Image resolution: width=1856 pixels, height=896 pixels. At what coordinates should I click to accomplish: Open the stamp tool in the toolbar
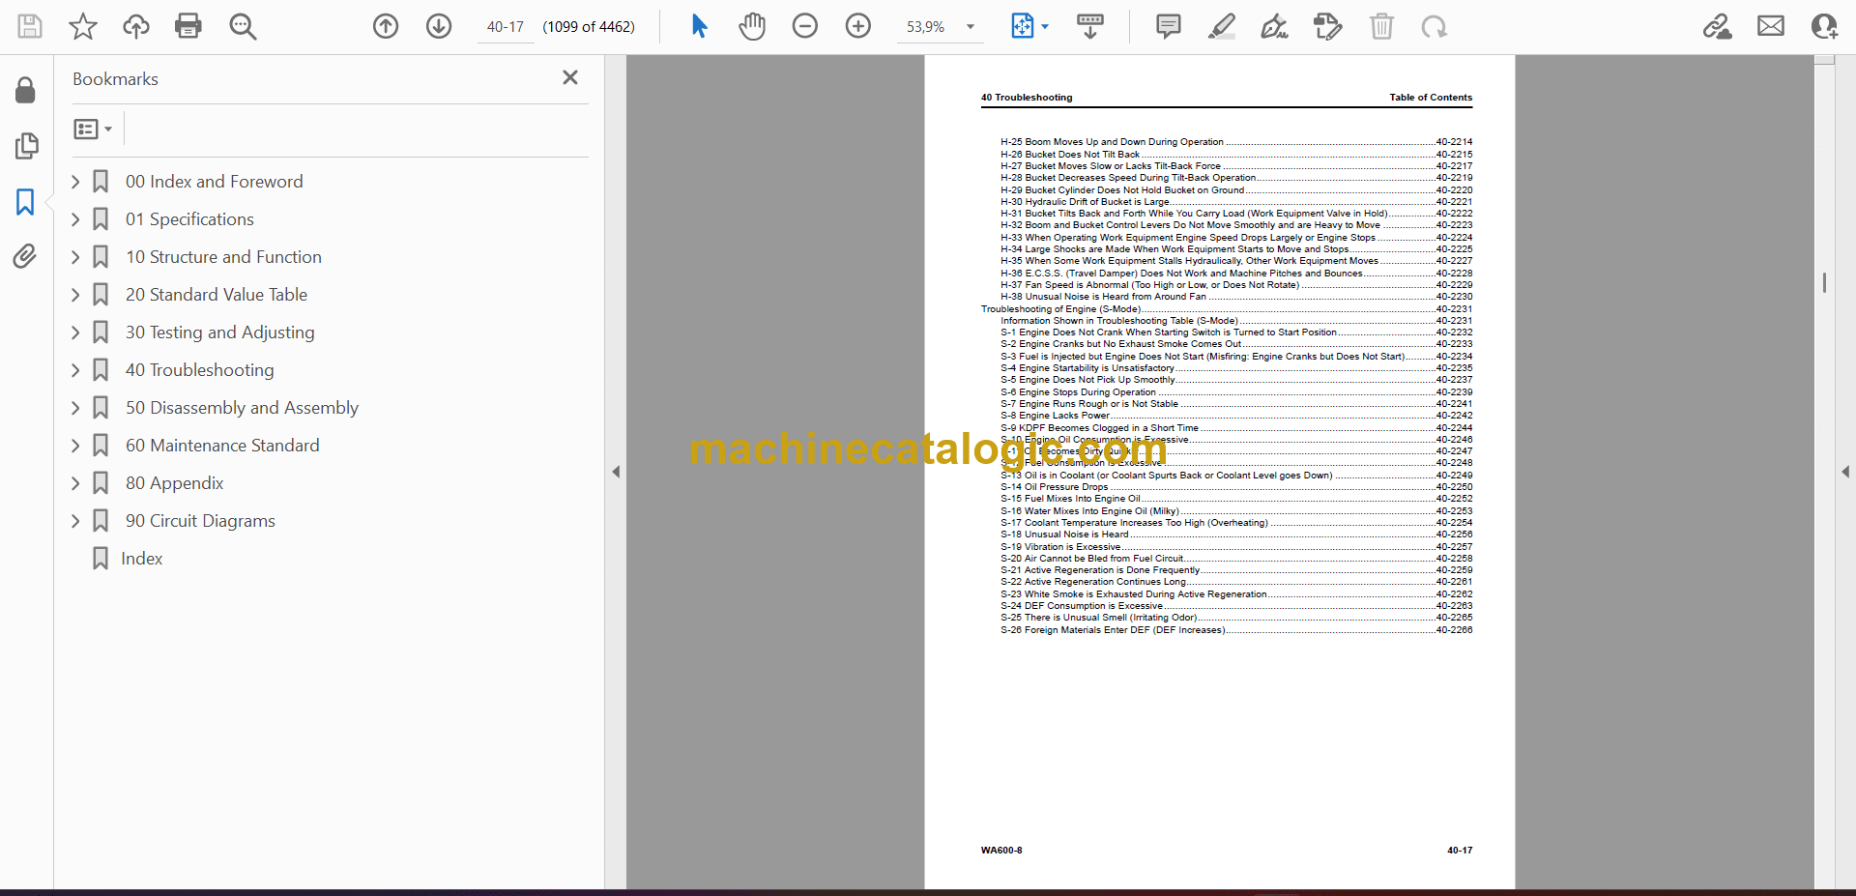pos(1328,26)
